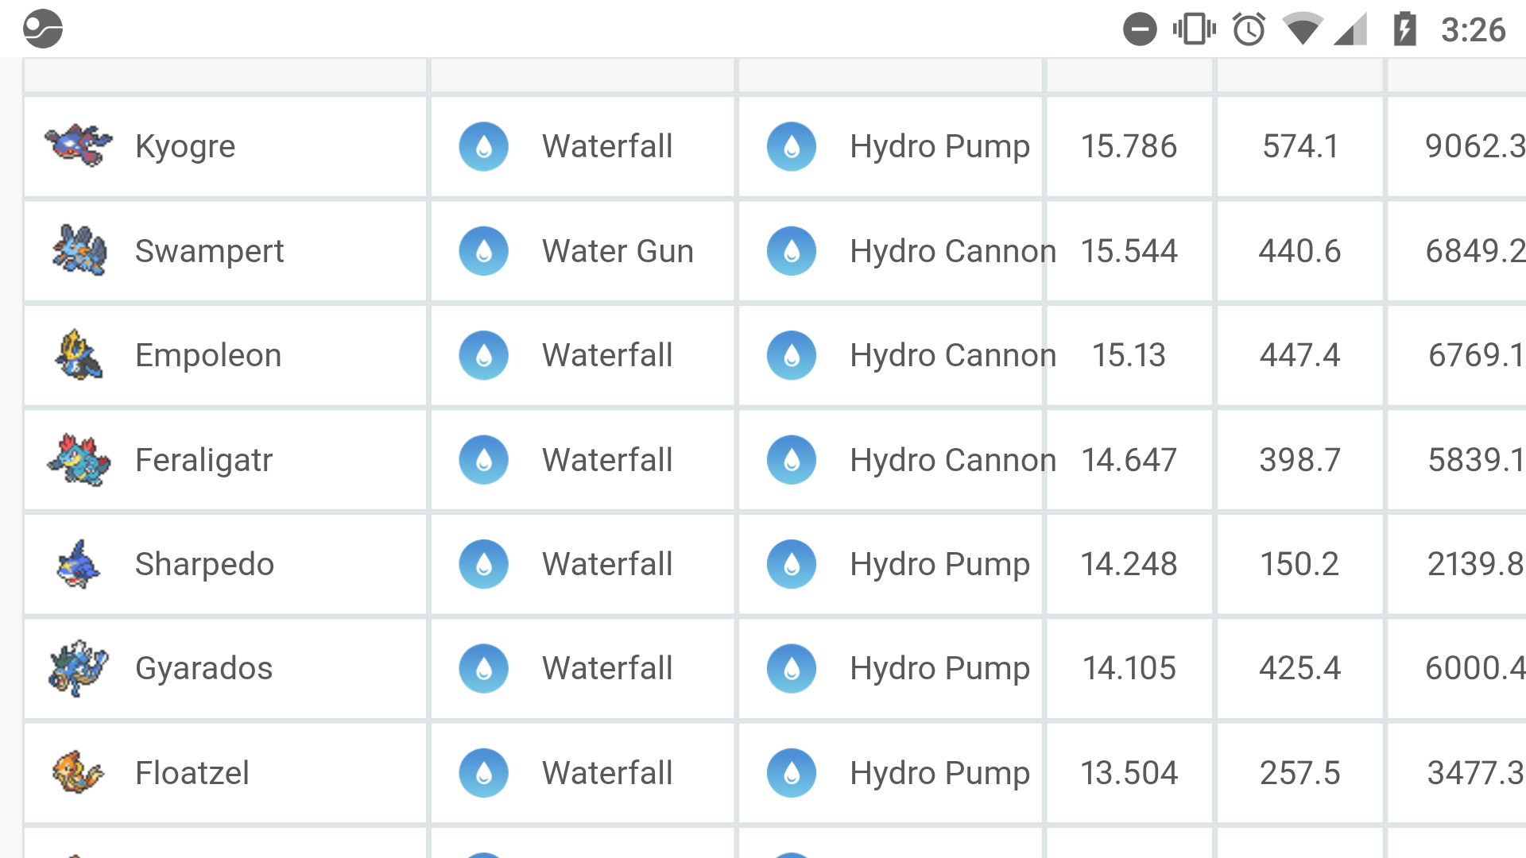The width and height of the screenshot is (1526, 858).
Task: Click water type icon beside Sharpedo's Waterfall
Action: click(483, 564)
